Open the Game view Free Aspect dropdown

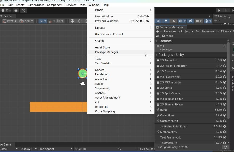55,149
